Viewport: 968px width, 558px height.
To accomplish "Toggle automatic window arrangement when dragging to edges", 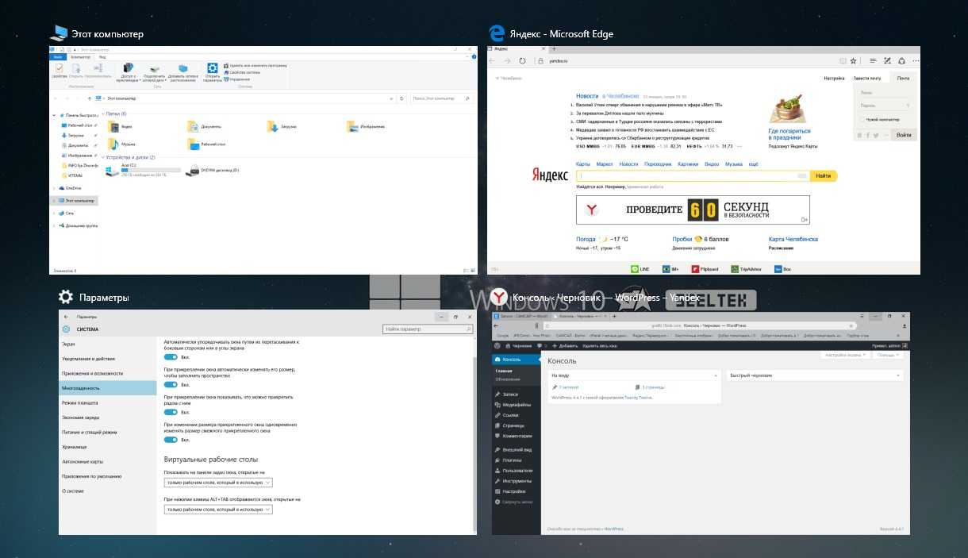I will [170, 357].
